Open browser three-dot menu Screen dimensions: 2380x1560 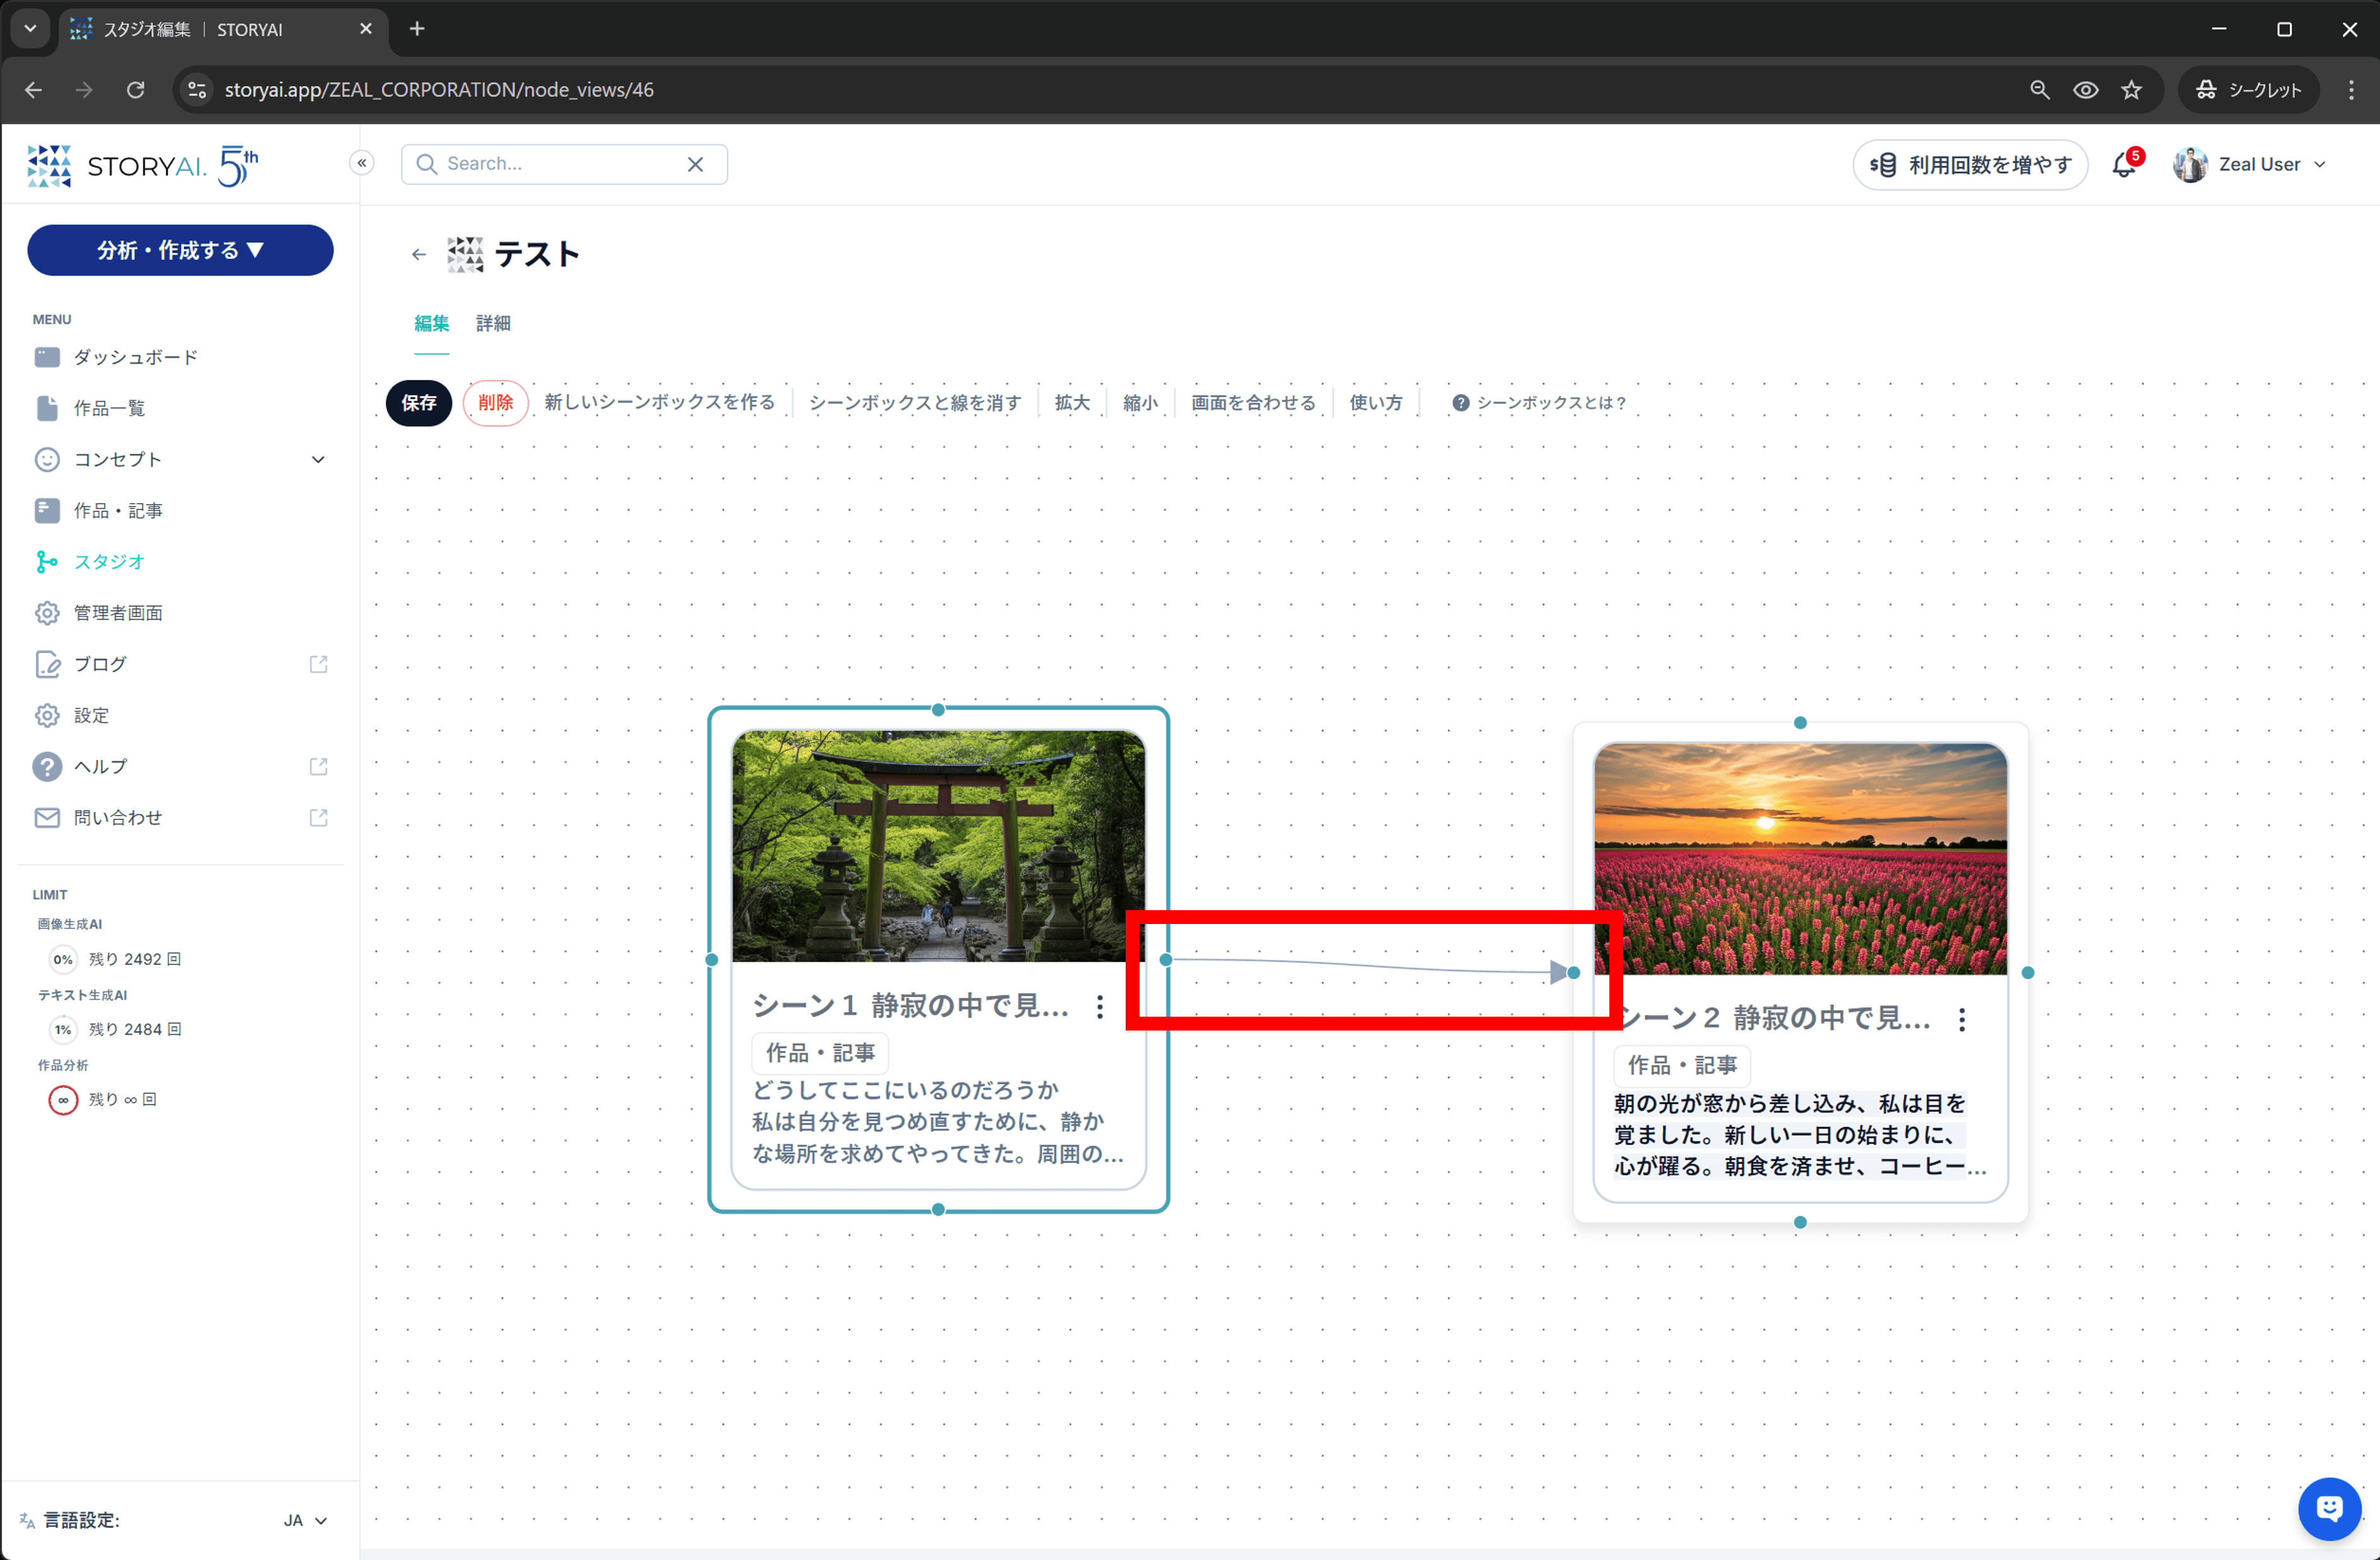2351,90
